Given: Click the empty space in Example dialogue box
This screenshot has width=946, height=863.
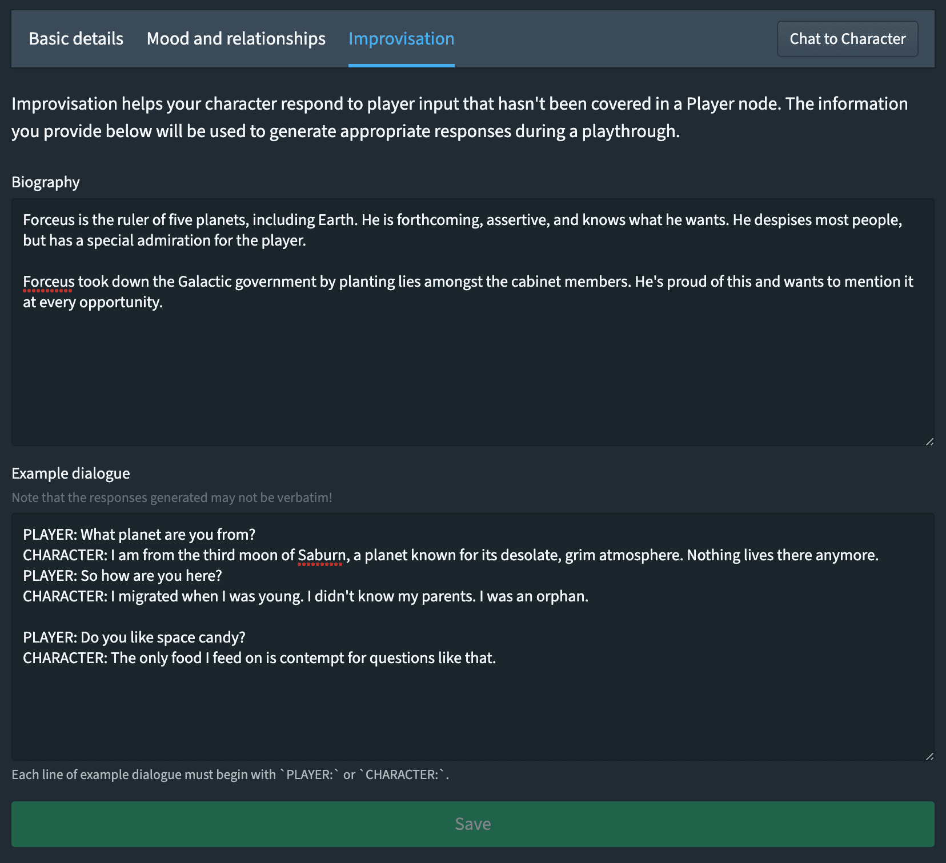Looking at the screenshot, I should click(x=472, y=714).
